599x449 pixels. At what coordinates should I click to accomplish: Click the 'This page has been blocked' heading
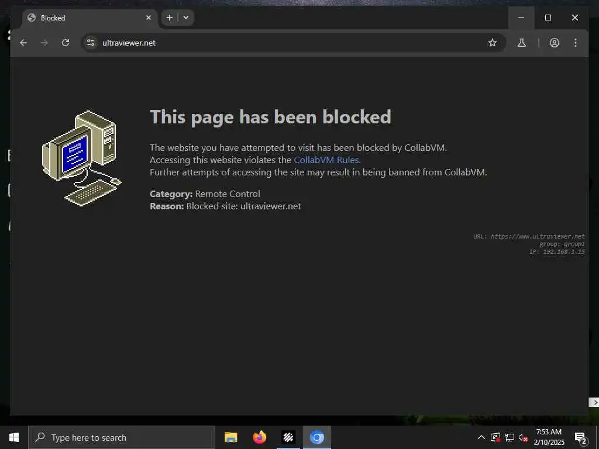(270, 117)
